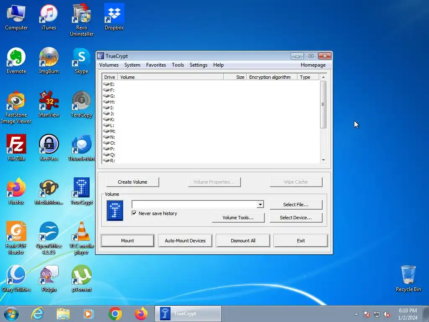Image resolution: width=429 pixels, height=322 pixels.
Task: Expand the volume path dropdown arrow
Action: click(261, 204)
